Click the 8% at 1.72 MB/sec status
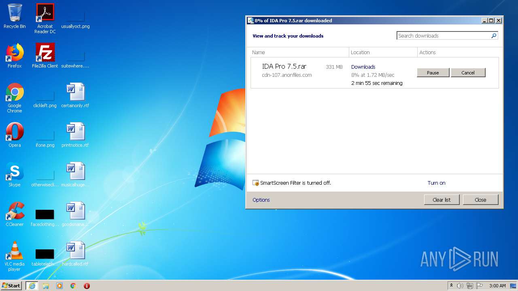The height and width of the screenshot is (291, 518). (373, 75)
